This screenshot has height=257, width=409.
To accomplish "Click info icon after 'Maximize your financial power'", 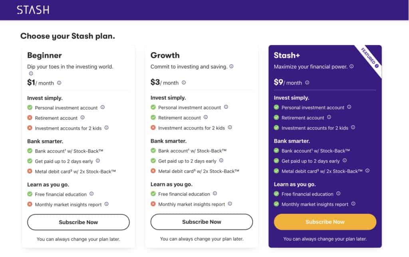I will click(x=351, y=66).
